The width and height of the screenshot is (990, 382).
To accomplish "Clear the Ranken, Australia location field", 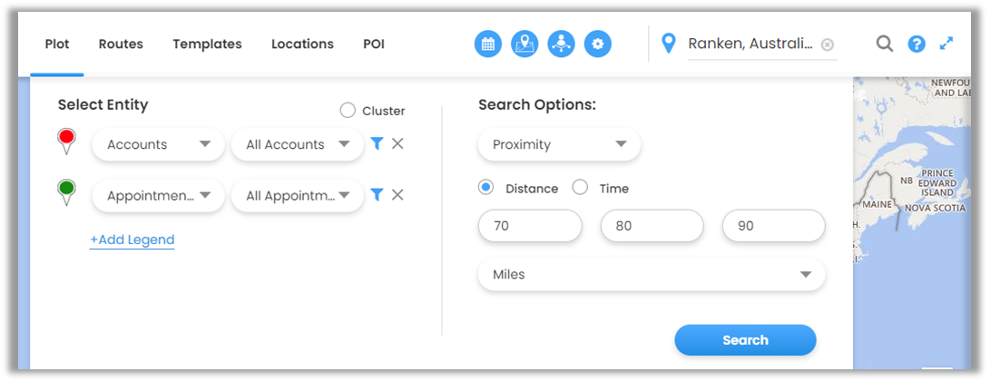I will [827, 44].
